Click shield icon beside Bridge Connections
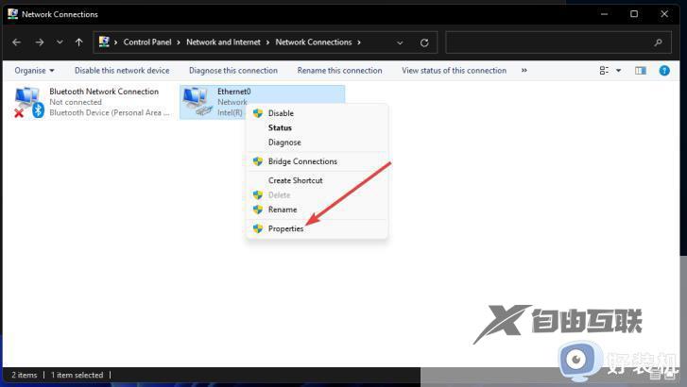The width and height of the screenshot is (687, 387). pos(258,161)
